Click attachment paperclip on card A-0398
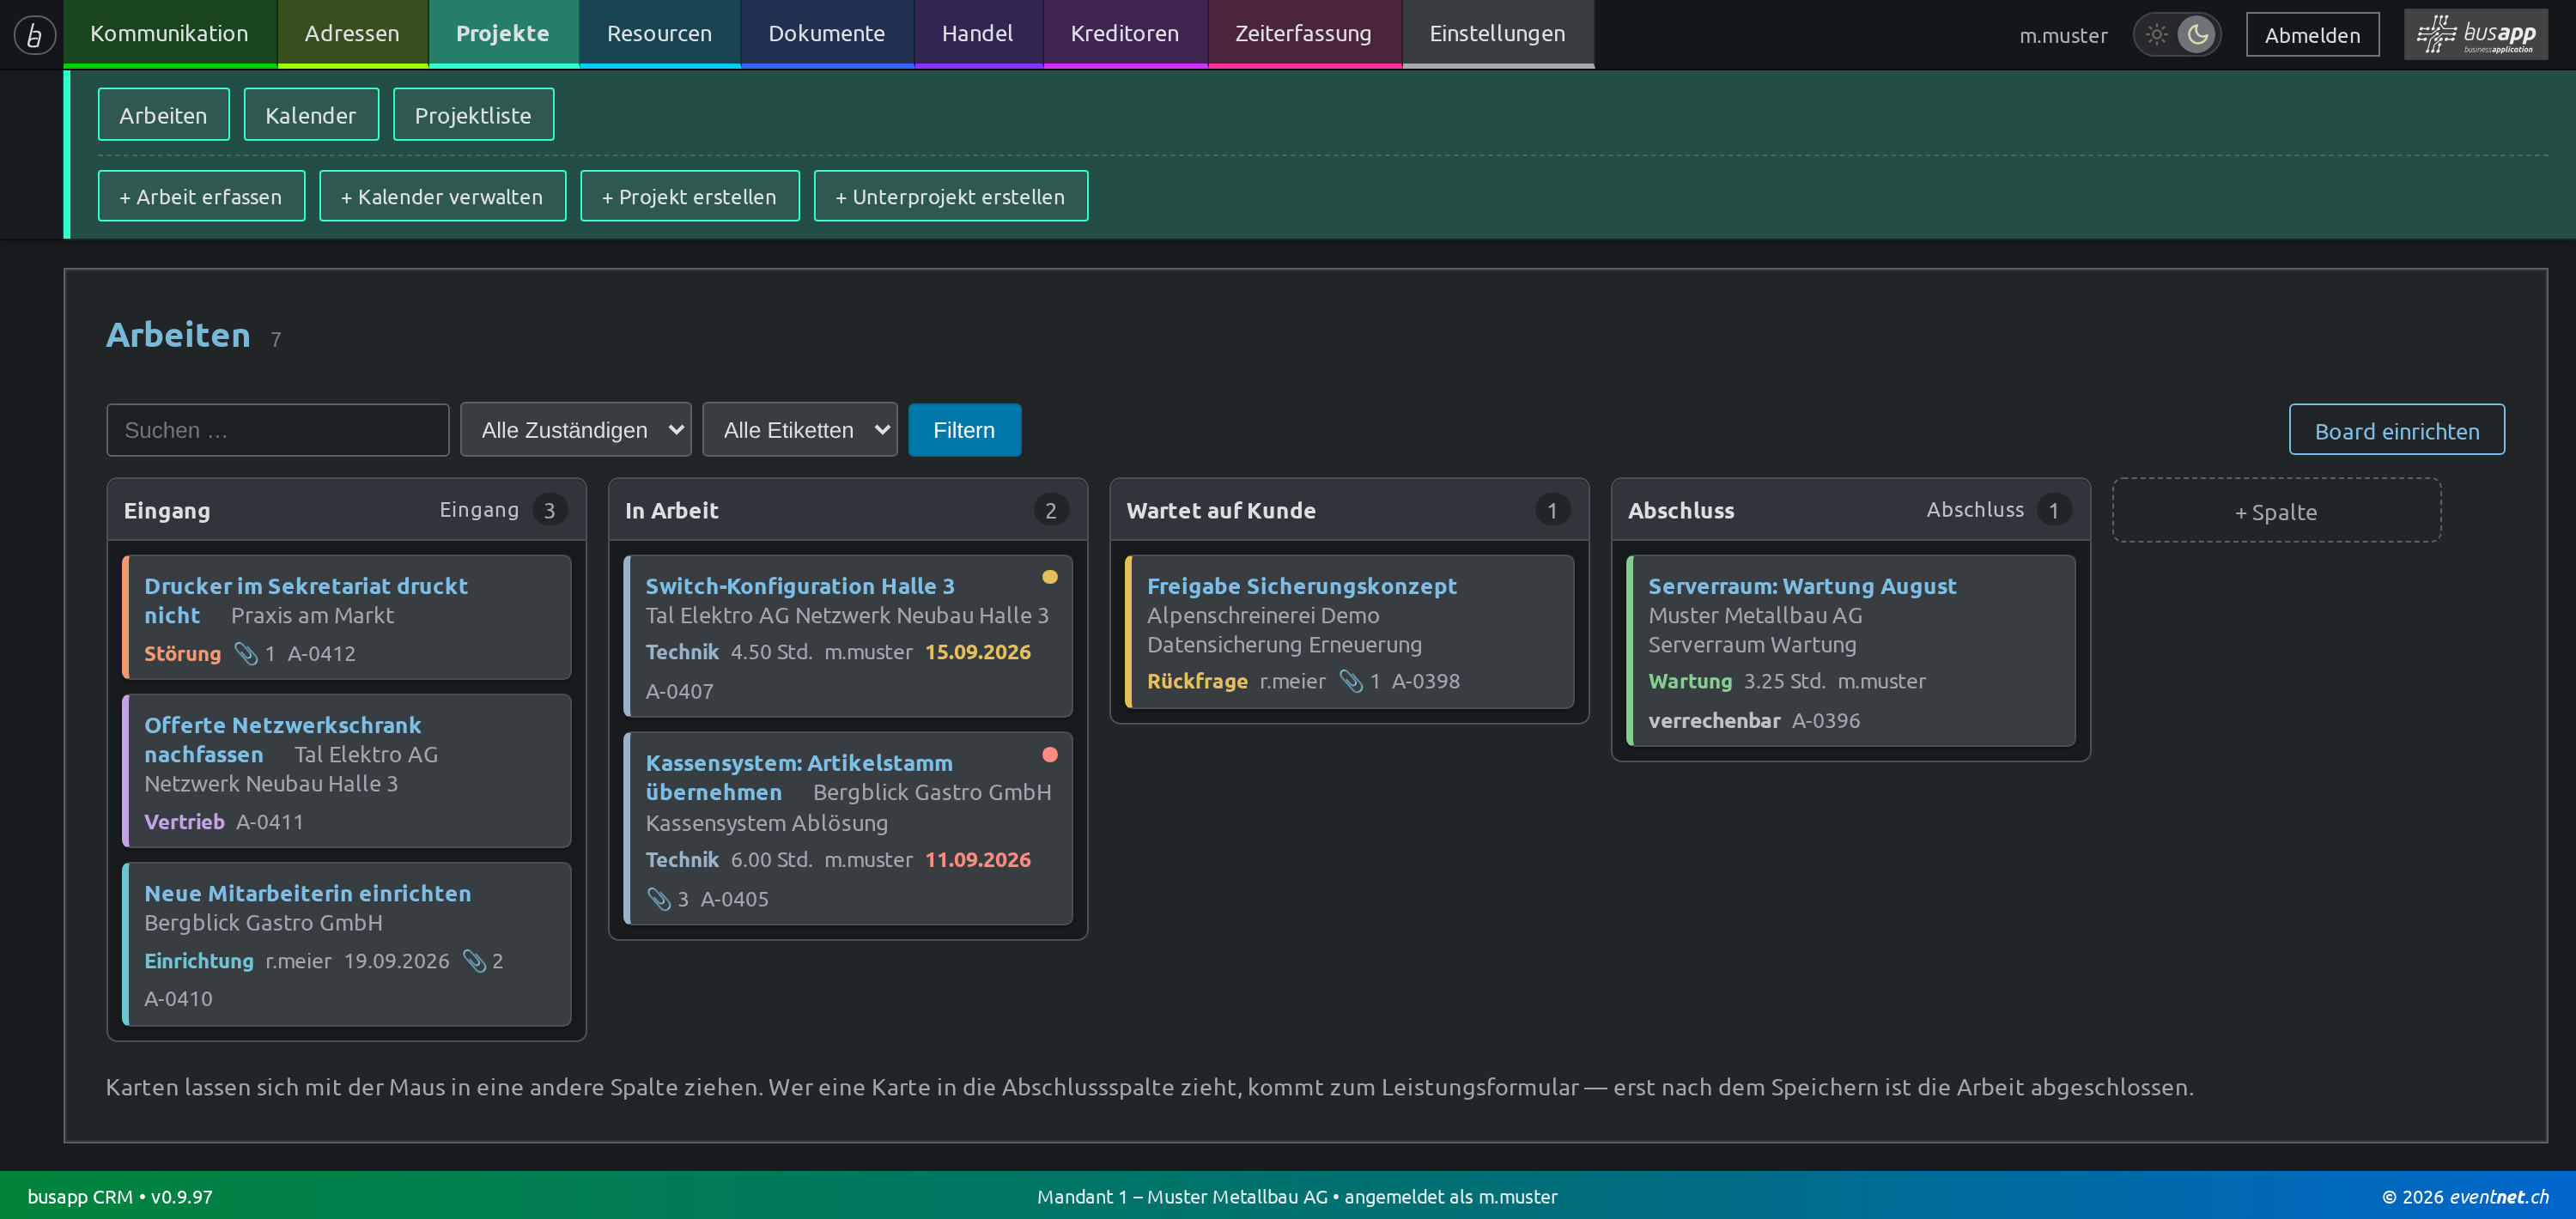This screenshot has height=1219, width=2576. 1351,681
